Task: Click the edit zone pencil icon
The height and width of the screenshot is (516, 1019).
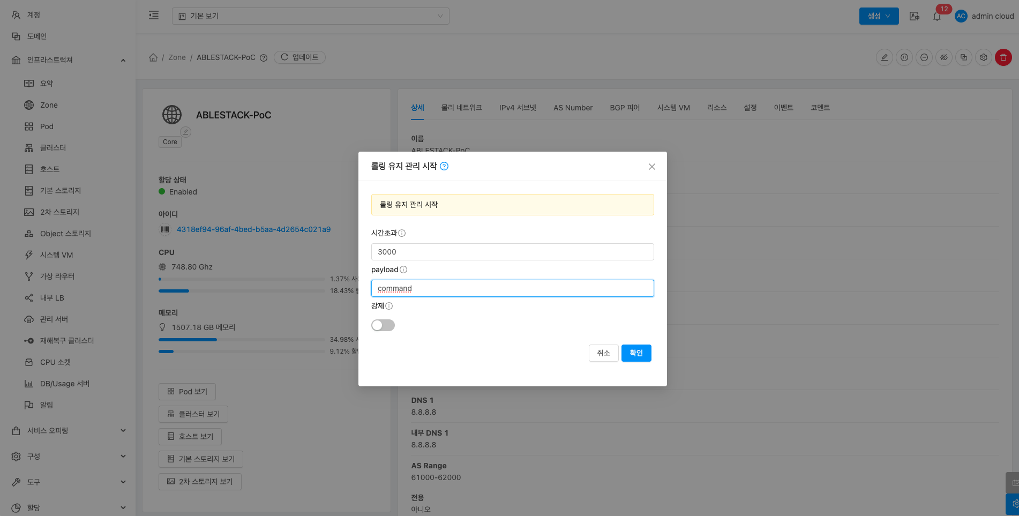Action: pos(885,57)
